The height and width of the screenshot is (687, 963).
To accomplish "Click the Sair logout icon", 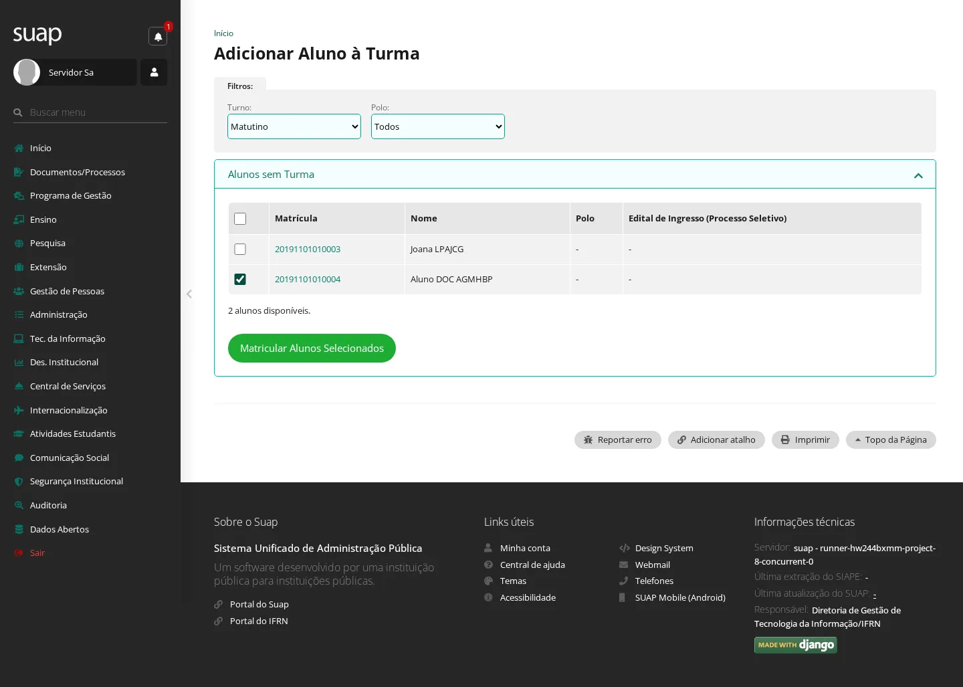I will coord(19,553).
